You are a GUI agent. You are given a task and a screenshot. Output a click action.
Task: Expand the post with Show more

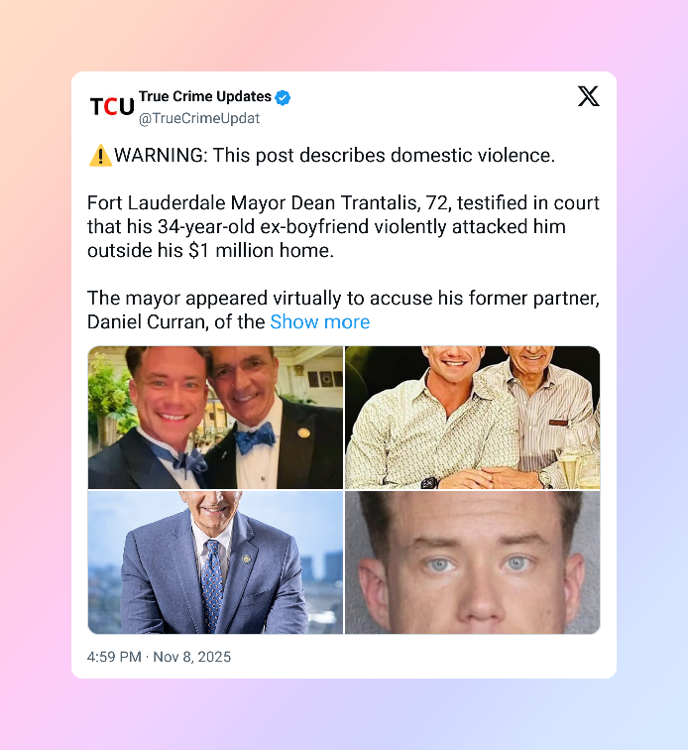320,321
